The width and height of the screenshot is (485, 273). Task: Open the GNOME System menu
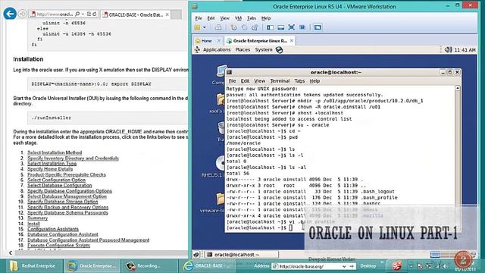(x=264, y=50)
